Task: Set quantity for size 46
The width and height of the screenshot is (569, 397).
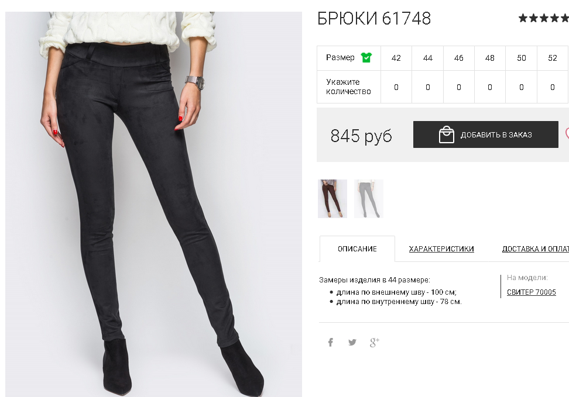Action: (459, 87)
